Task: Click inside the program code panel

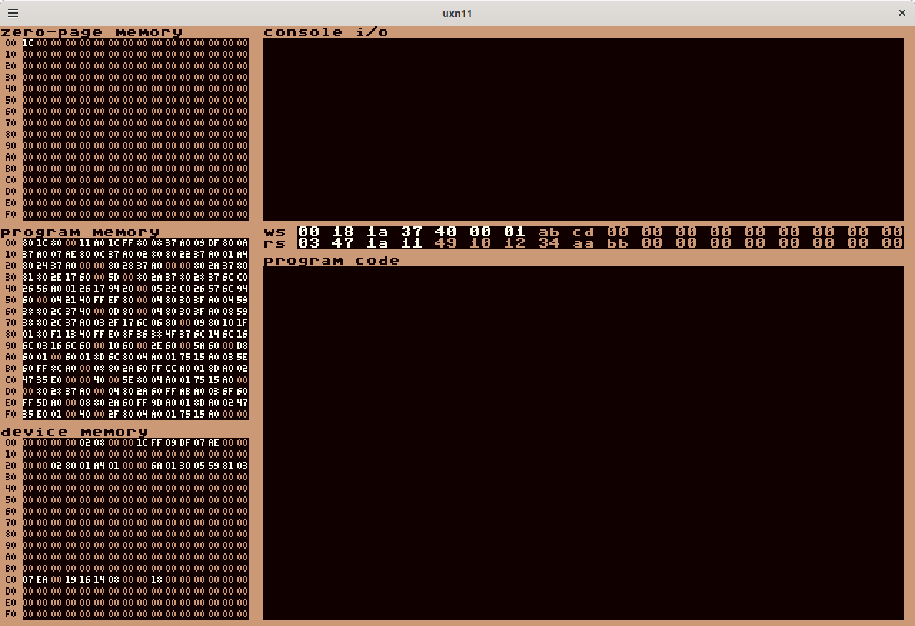Action: tap(583, 443)
